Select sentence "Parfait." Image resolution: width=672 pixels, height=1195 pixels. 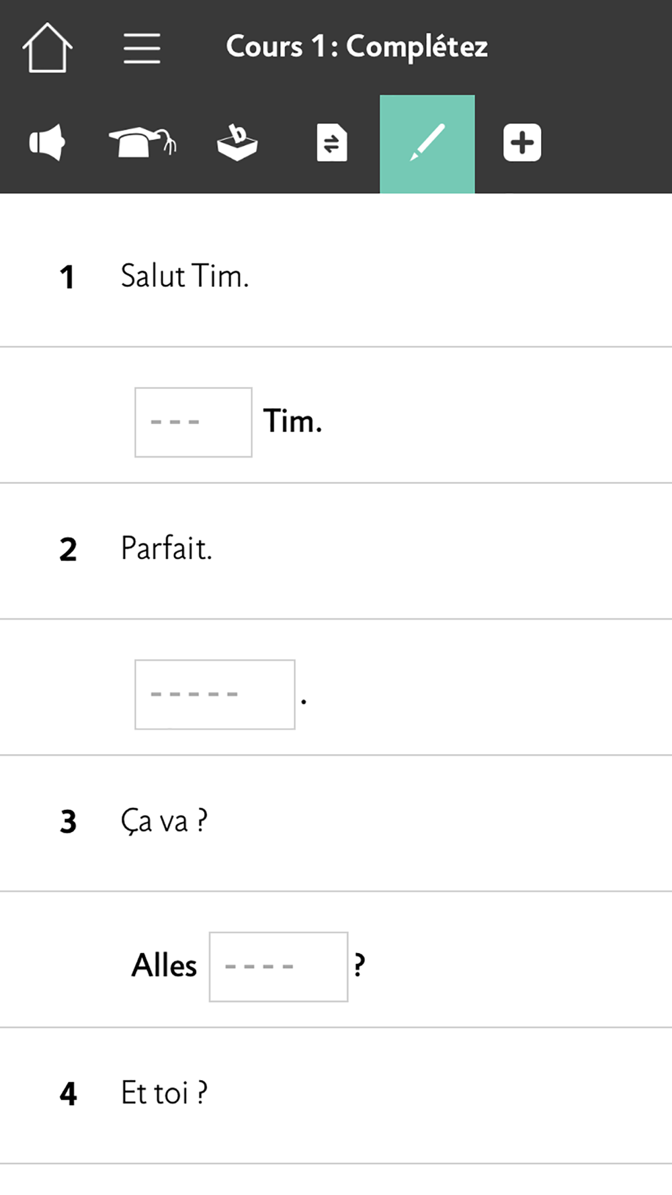click(x=167, y=548)
